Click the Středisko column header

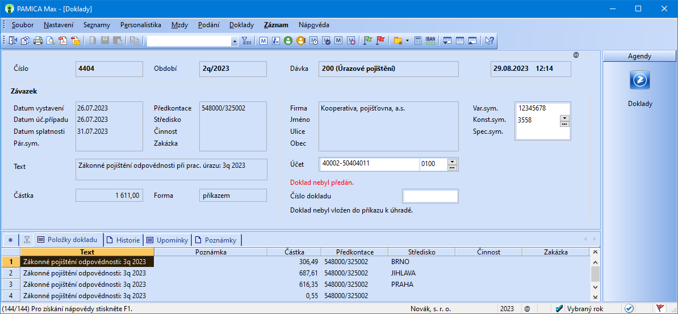[x=421, y=252]
